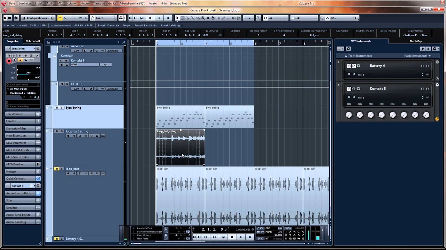Screen dimensions: 446x250
Task: Open the Transport menu
Action: pos(99,3)
